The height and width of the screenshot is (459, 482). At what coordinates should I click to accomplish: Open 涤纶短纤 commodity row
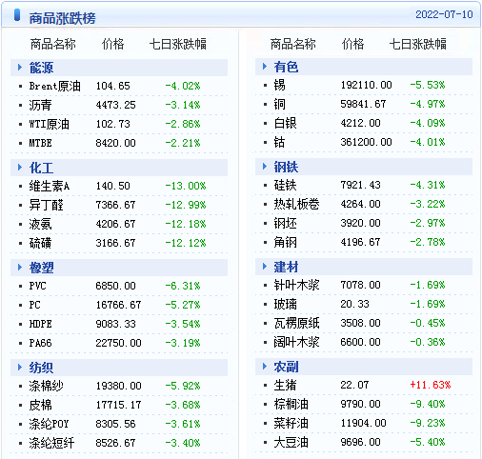point(119,443)
